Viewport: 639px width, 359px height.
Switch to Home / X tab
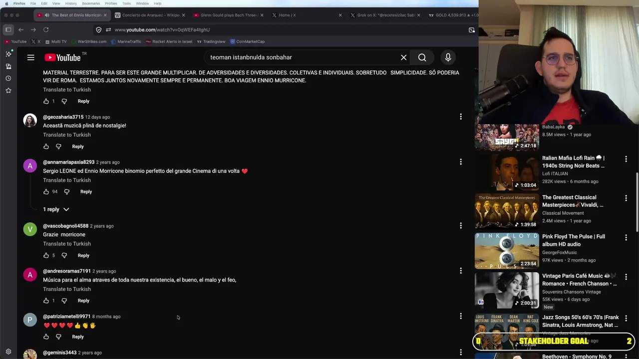point(307,15)
